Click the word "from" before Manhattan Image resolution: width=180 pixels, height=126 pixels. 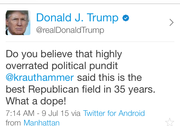pyautogui.click(x=13, y=123)
